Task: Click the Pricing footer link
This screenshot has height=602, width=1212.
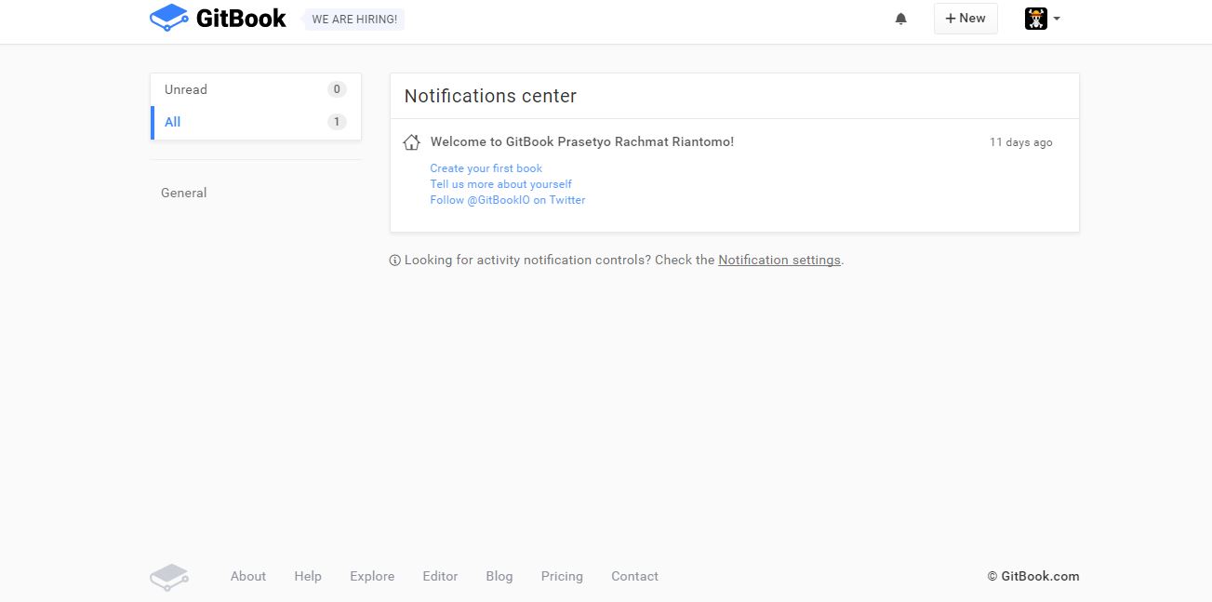Action: point(562,577)
